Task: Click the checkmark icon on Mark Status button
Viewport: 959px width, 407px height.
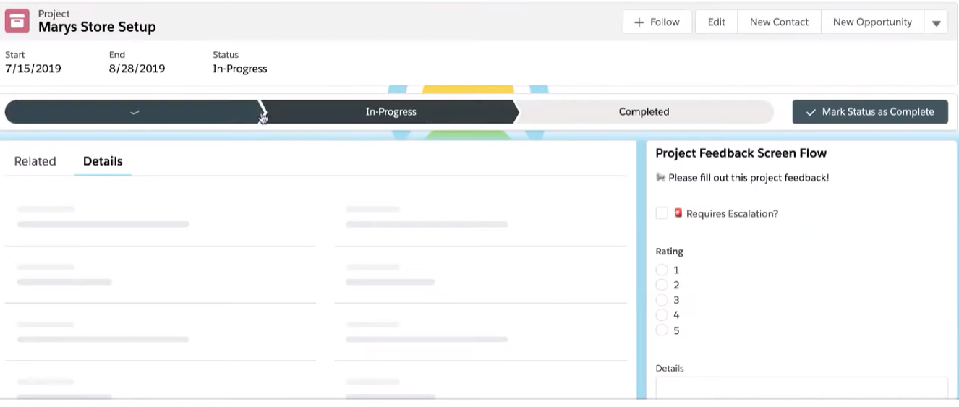Action: [x=811, y=112]
